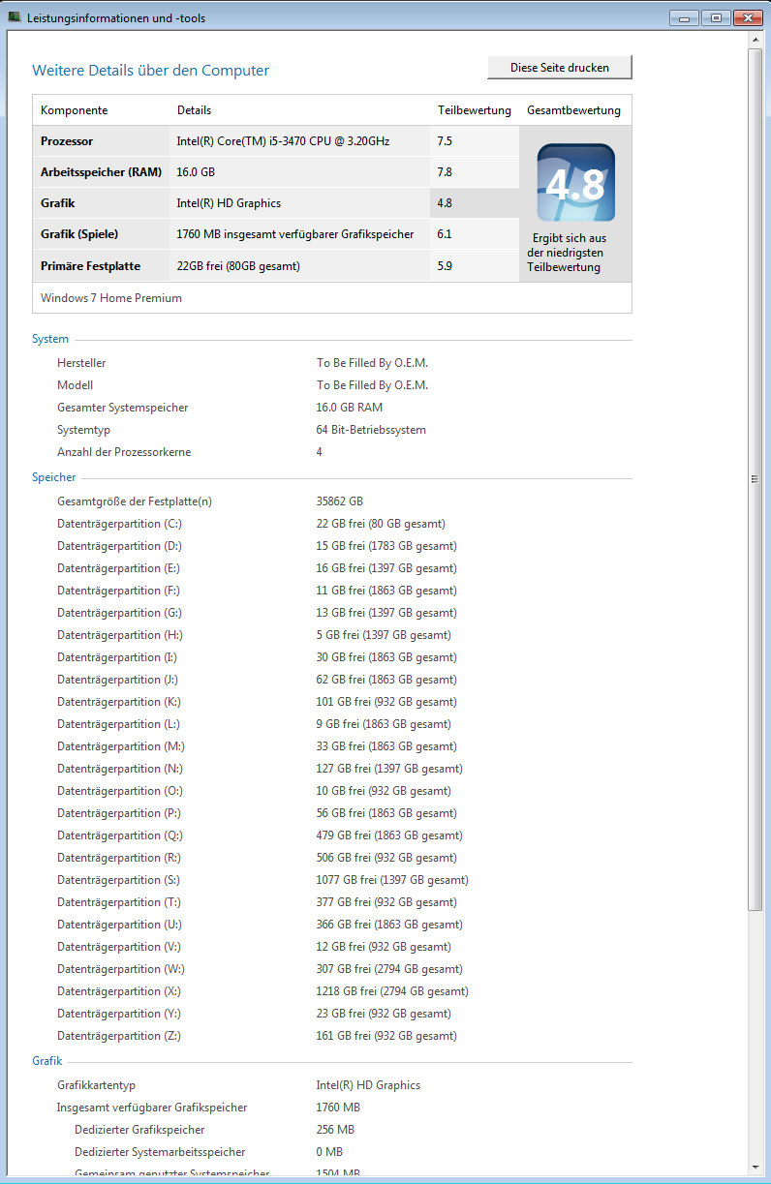Click the System section heading
The width and height of the screenshot is (771, 1184).
pos(50,339)
